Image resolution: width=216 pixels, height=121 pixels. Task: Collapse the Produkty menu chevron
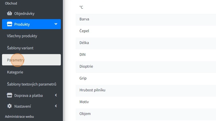56,24
